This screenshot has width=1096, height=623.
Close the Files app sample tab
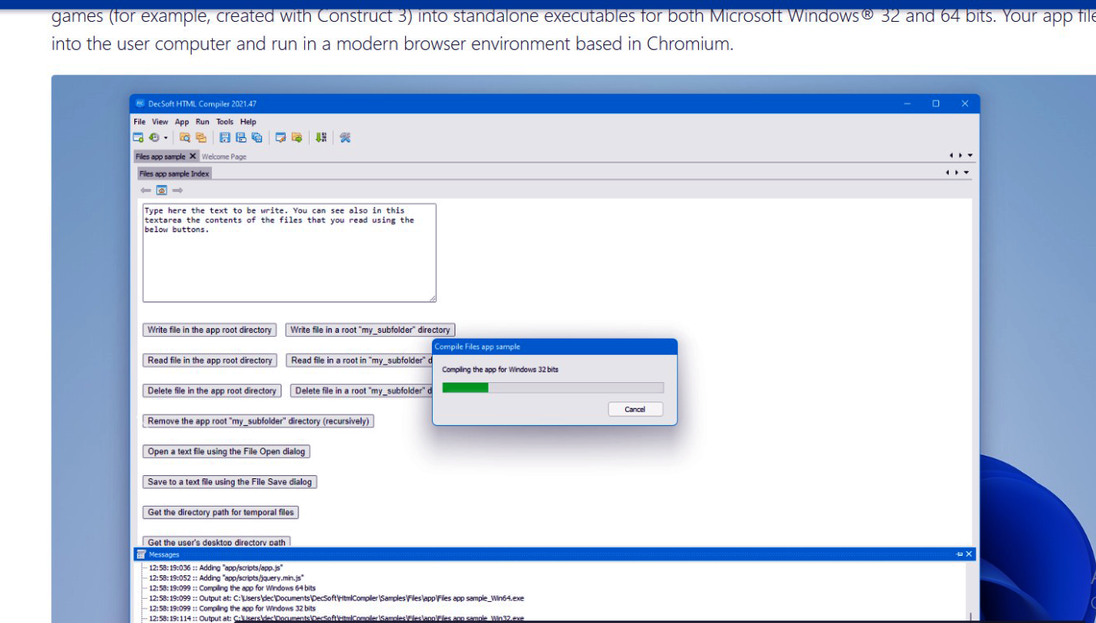(193, 156)
